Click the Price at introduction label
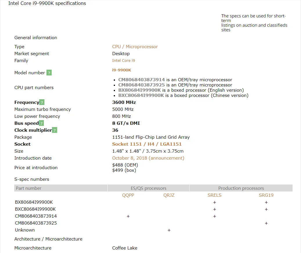 pyautogui.click(x=36, y=168)
